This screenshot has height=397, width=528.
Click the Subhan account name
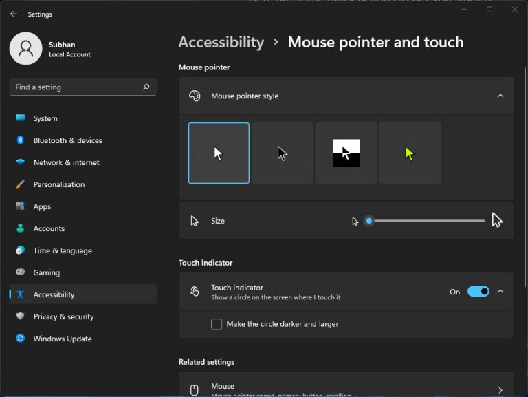tap(62, 45)
